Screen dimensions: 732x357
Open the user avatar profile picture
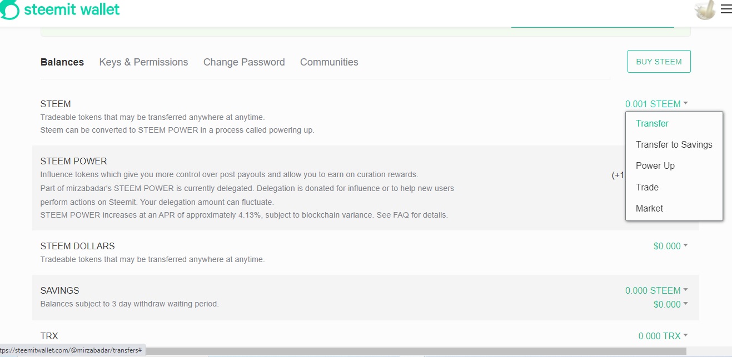pos(705,9)
